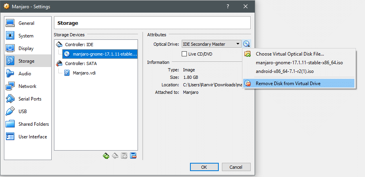The height and width of the screenshot is (177, 365).
Task: Select the Shared Folders folder icon
Action: click(10, 124)
